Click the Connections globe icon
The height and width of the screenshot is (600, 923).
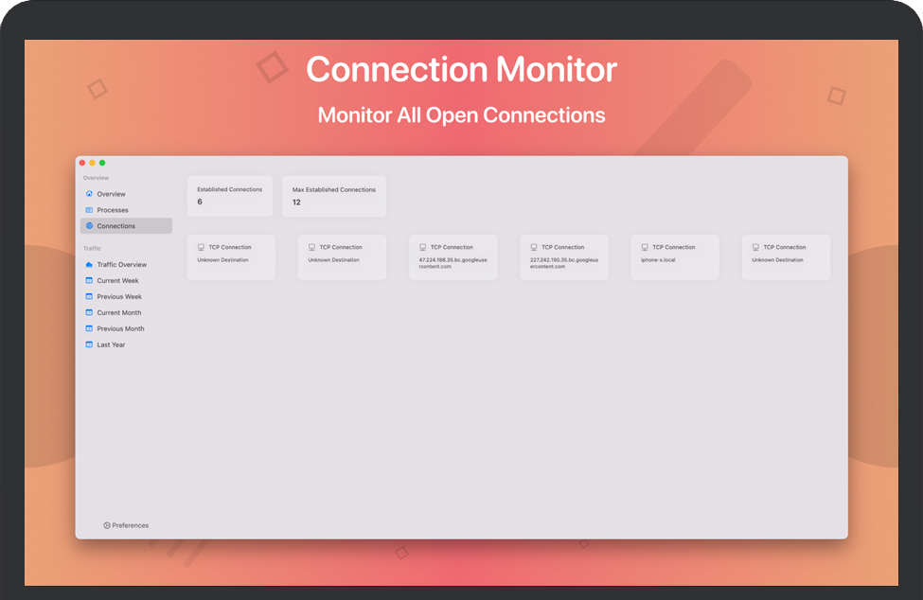tap(89, 226)
